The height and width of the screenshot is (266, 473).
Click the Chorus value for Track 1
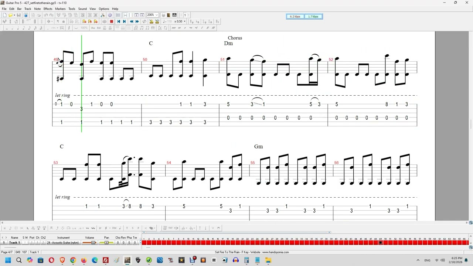[118, 243]
